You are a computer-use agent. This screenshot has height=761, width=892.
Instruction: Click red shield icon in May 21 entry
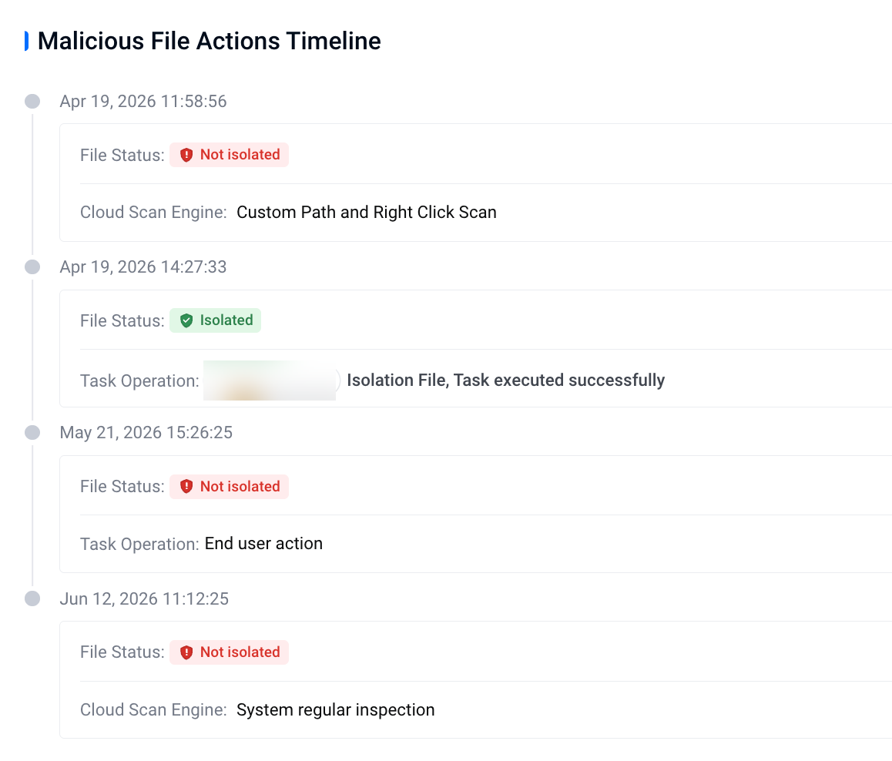[186, 487]
